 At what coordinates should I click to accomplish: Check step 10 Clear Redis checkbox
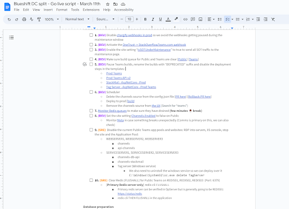[91, 180]
